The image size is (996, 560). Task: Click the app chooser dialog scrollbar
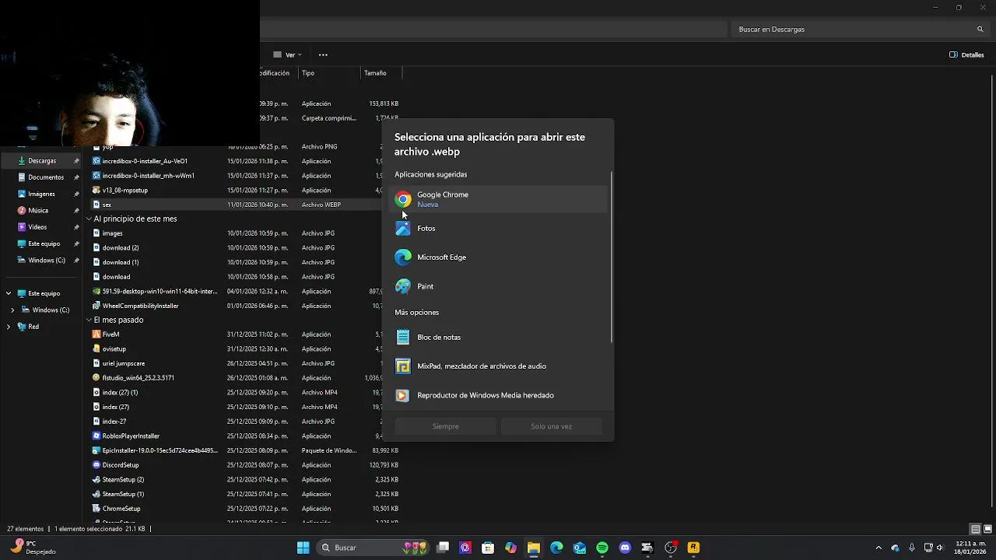click(612, 257)
